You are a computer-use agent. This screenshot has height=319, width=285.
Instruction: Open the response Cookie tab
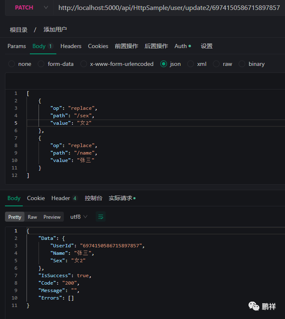click(36, 198)
